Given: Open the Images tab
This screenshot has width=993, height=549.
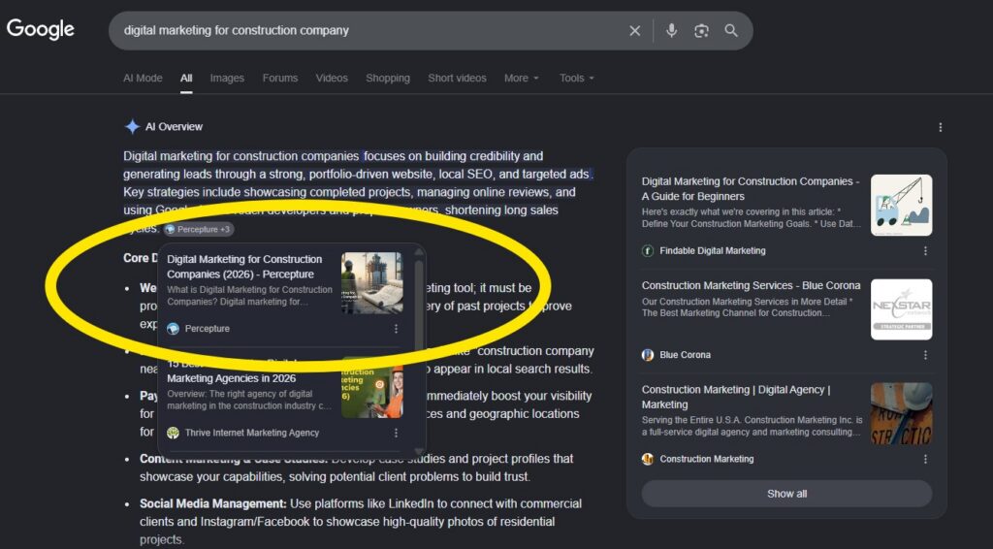Looking at the screenshot, I should tap(227, 78).
